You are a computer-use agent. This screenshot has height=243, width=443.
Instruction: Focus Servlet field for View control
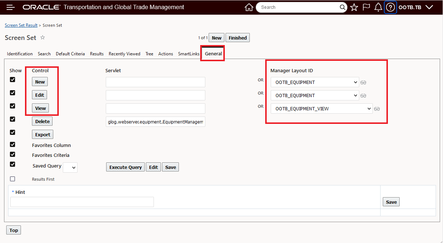click(155, 108)
